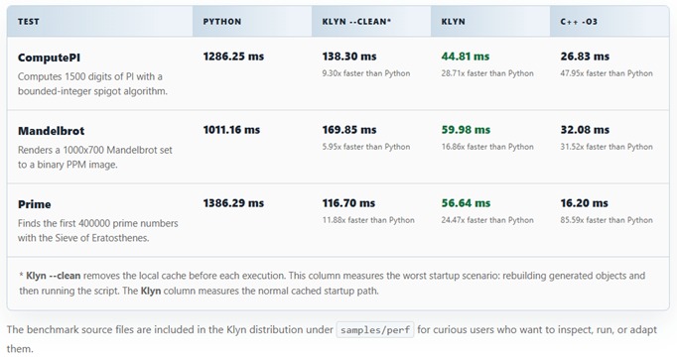Viewport: 677px width, 357px height.
Task: Select the Mandelbrot test name
Action: tap(51, 131)
